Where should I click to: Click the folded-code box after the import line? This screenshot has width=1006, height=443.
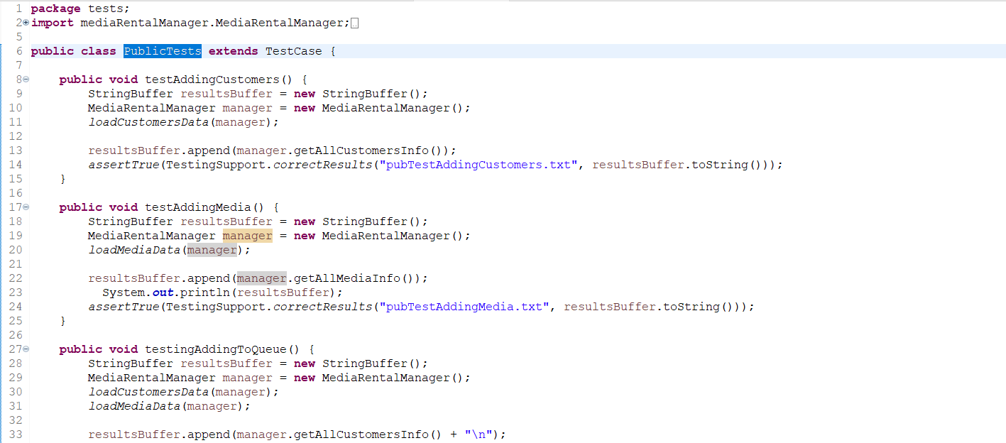tap(355, 23)
